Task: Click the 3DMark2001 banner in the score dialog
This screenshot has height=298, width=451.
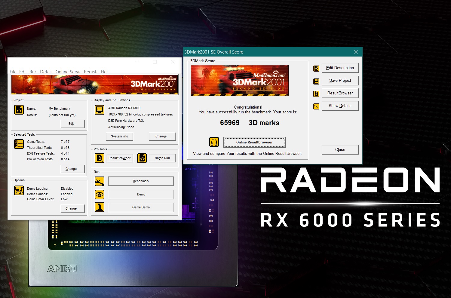Action: (x=240, y=80)
